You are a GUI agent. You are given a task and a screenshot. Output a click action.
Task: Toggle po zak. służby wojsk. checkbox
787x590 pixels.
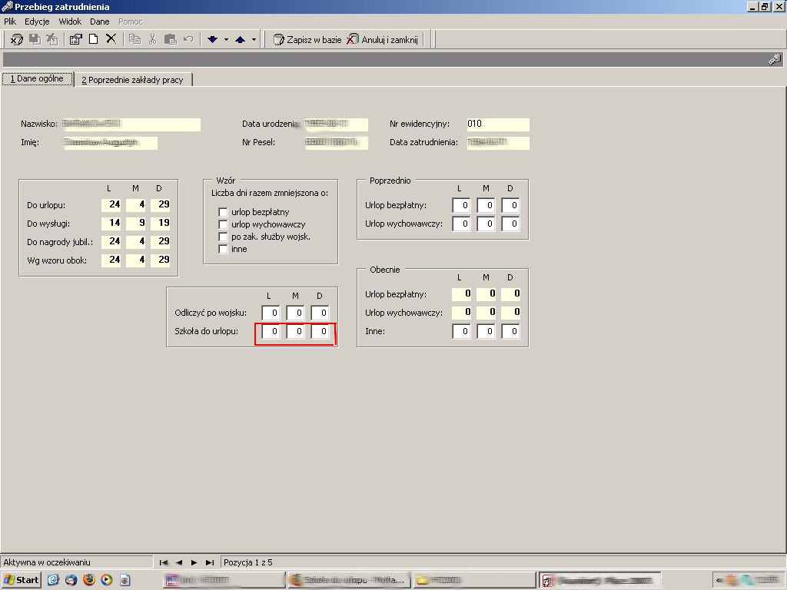point(223,237)
